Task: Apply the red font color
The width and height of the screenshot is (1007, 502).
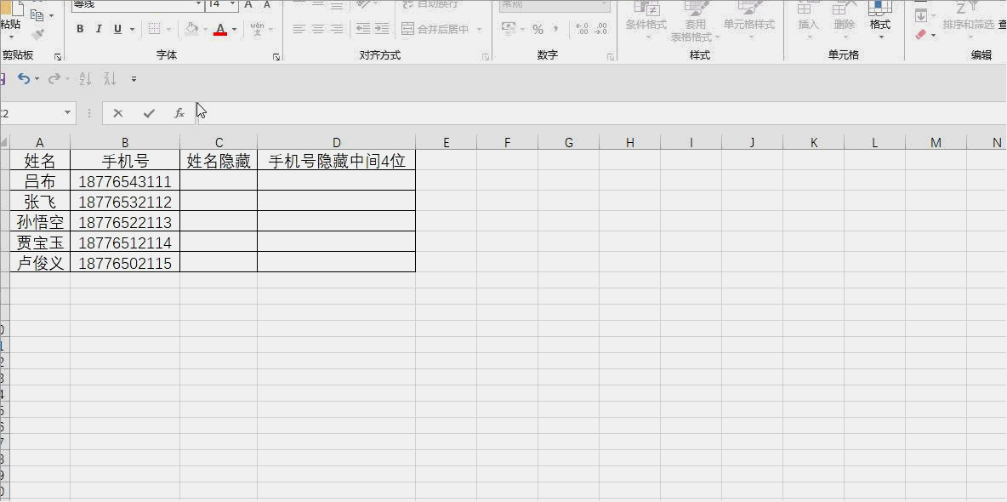Action: coord(220,29)
